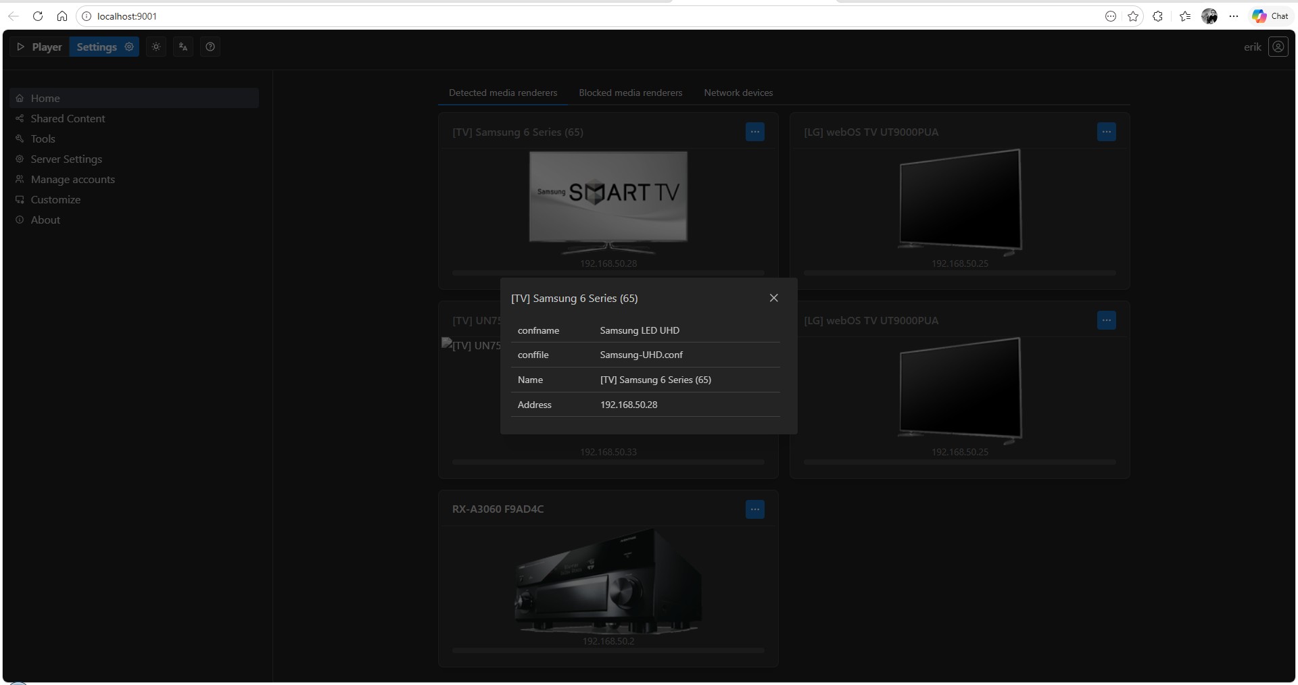Toggle the light/dark theme sun icon
Viewport: 1298px width, 685px height.
click(x=156, y=47)
